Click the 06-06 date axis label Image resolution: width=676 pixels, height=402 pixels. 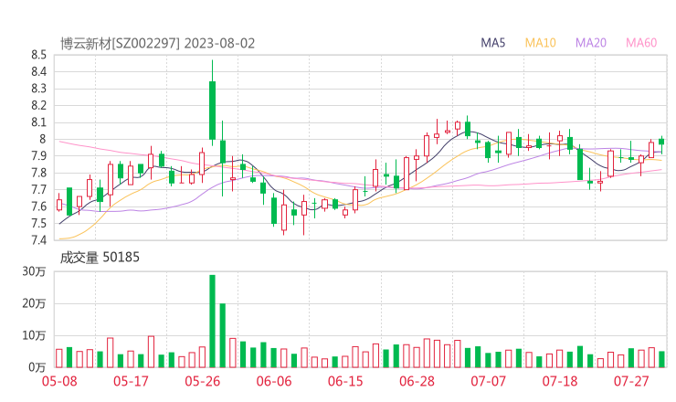tap(274, 381)
